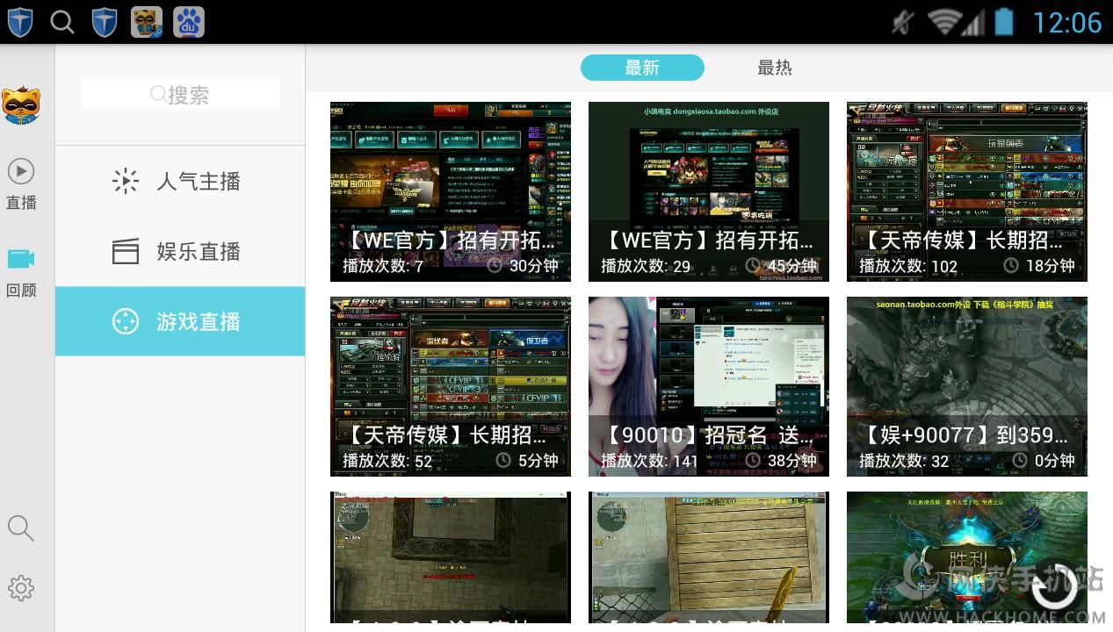Screen dimensions: 1113x632
Task: Open settings gear icon in left rail
Action: (x=21, y=588)
